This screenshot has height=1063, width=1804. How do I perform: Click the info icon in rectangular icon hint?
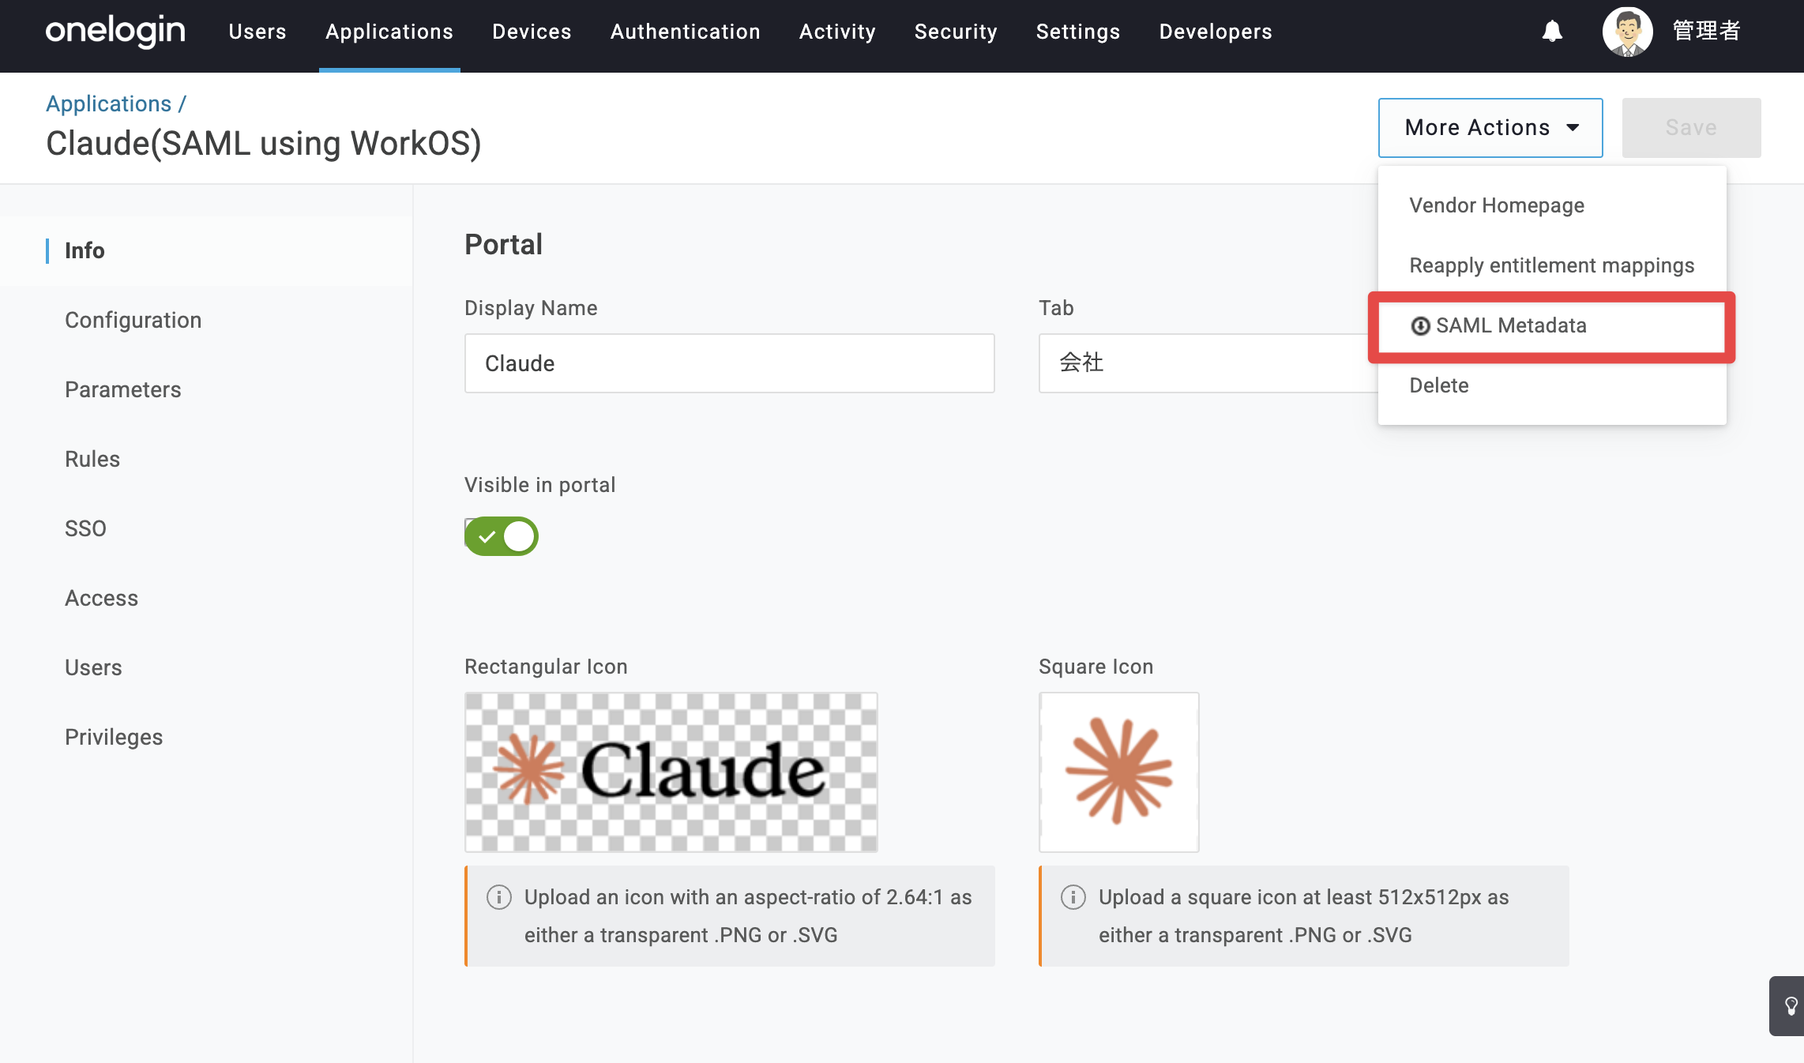pyautogui.click(x=499, y=897)
